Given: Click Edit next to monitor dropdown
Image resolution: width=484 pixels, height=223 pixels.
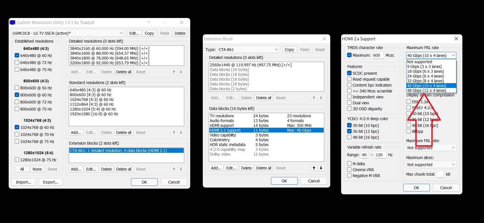Looking at the screenshot, I should coord(134,33).
